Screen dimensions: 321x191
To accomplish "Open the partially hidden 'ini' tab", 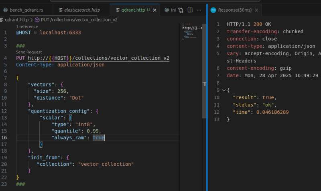I will click(171, 10).
